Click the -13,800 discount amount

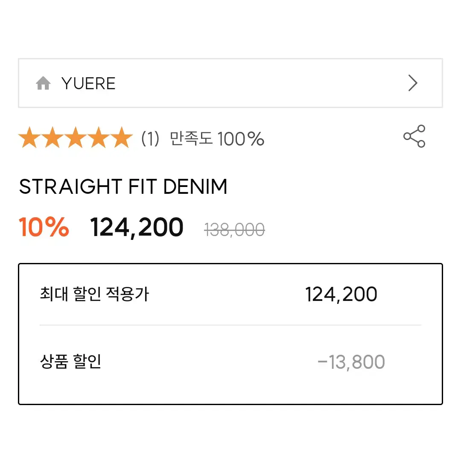(x=351, y=362)
